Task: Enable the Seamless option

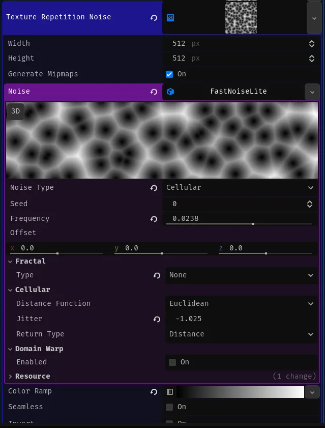Action: (170, 407)
